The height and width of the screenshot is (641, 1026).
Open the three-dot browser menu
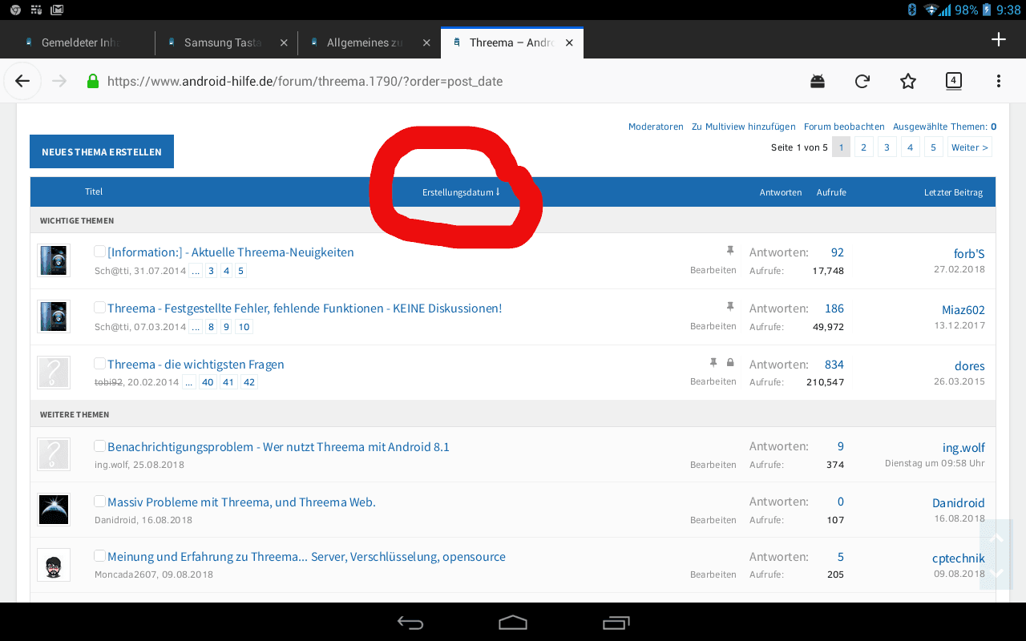pyautogui.click(x=998, y=81)
